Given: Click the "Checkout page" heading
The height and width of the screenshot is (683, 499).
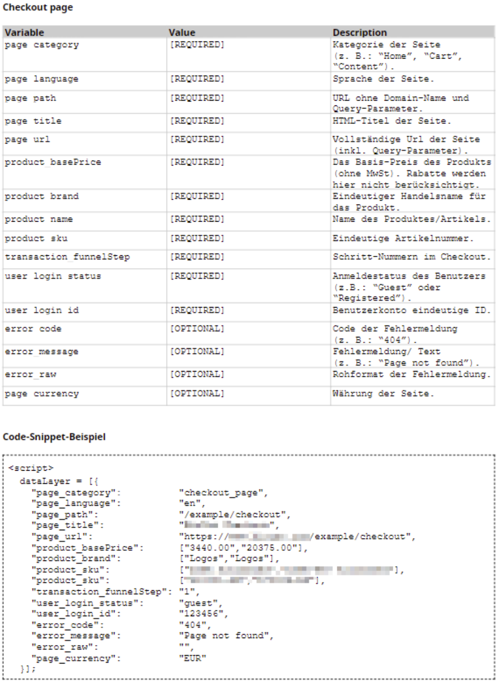Looking at the screenshot, I should 38,8.
